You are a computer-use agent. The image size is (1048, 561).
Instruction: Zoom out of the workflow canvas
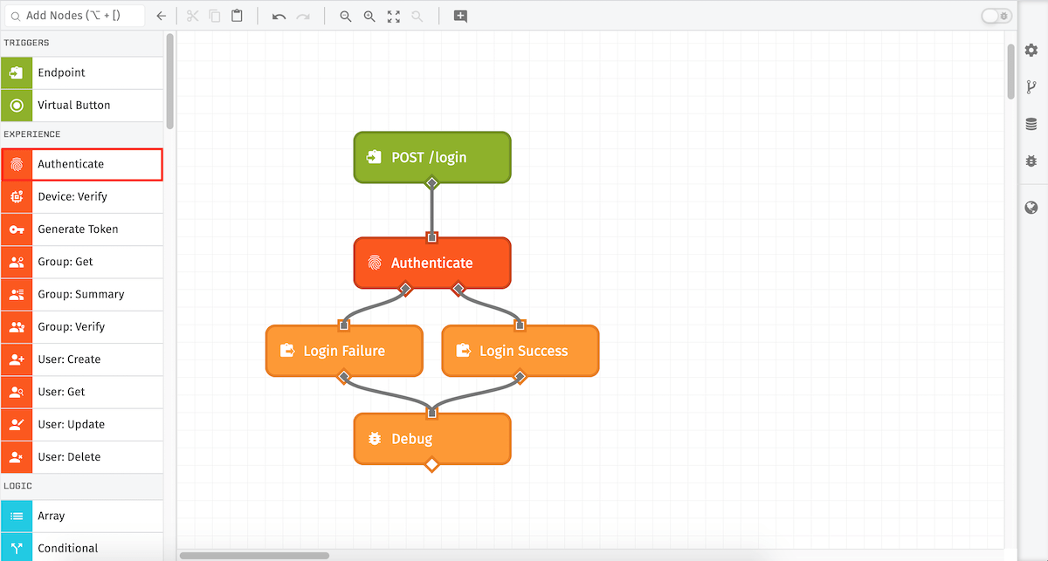[x=346, y=16]
